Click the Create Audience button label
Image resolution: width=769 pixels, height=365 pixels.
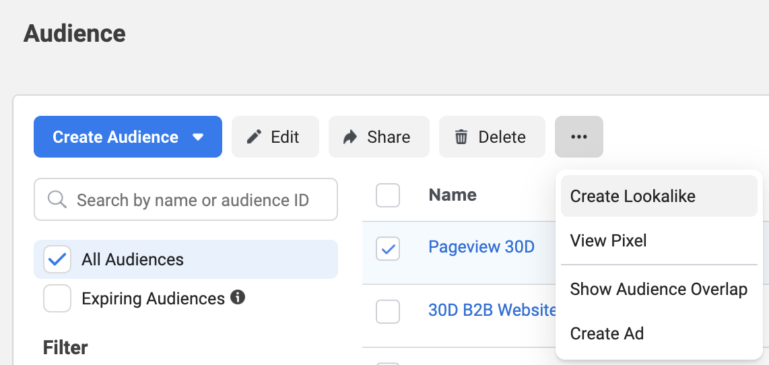pos(115,137)
